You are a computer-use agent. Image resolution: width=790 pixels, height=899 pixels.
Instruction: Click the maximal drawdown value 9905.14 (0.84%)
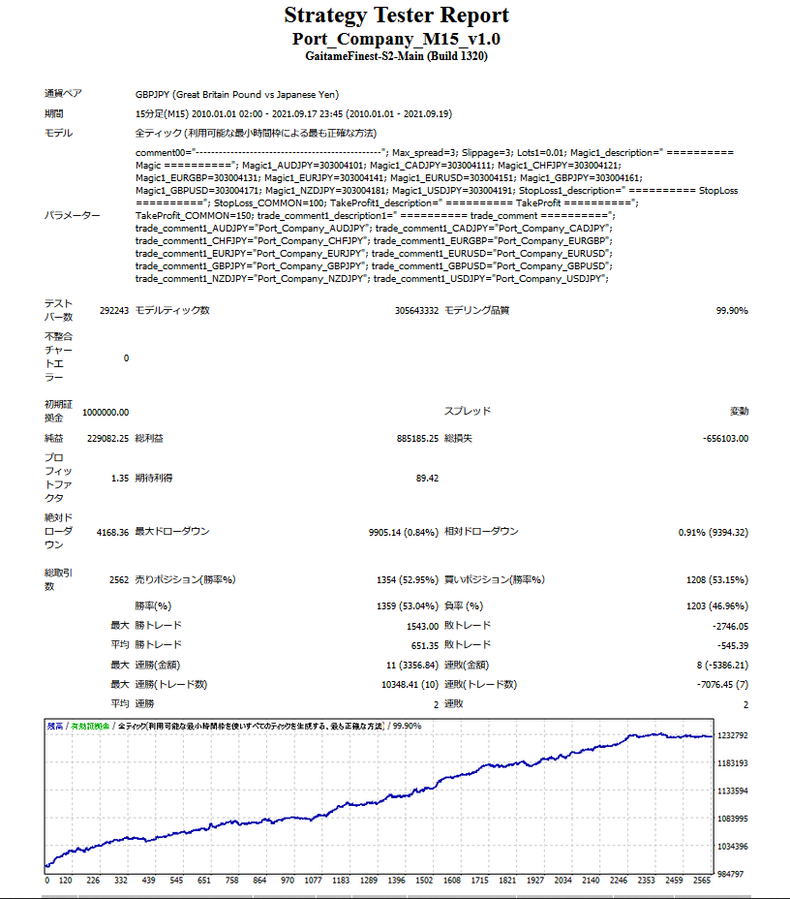[x=404, y=532]
